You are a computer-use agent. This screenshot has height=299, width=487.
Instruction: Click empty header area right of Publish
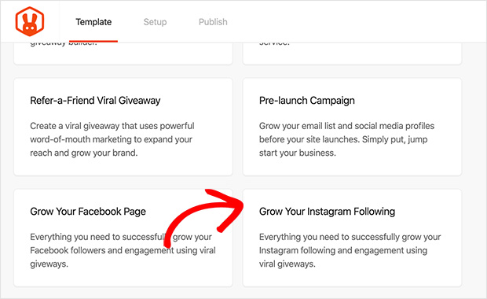point(357,22)
